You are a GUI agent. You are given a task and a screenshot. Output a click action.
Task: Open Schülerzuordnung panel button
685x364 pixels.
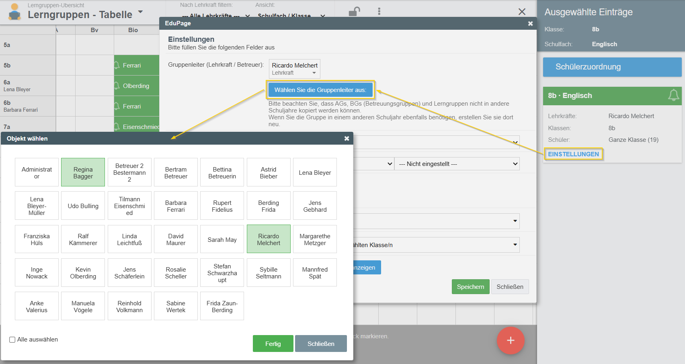pyautogui.click(x=612, y=67)
